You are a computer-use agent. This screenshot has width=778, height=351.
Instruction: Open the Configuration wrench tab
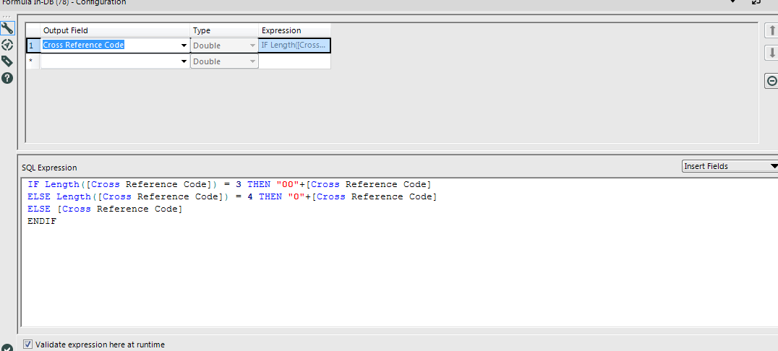(x=7, y=28)
